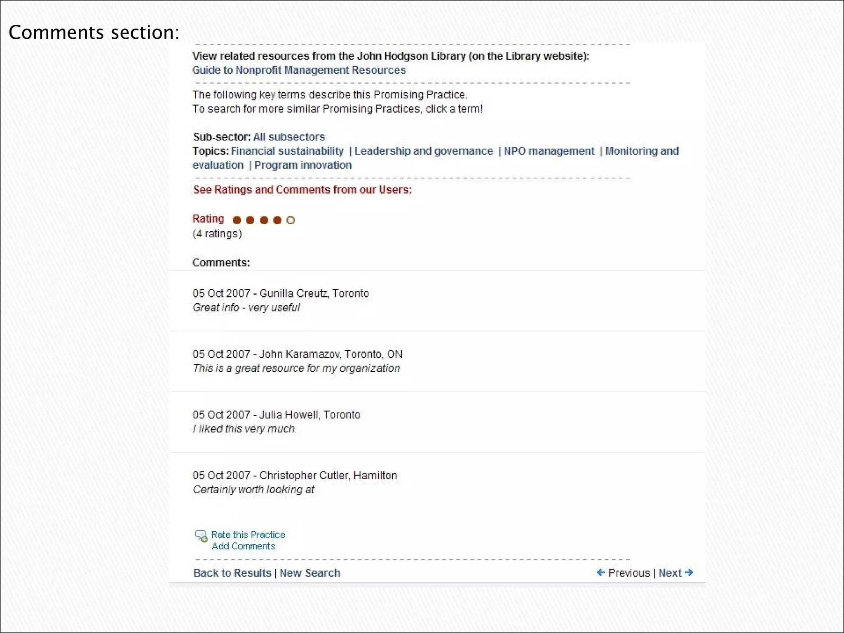The width and height of the screenshot is (844, 633).
Task: Click the first filled rating dot
Action: (x=237, y=220)
